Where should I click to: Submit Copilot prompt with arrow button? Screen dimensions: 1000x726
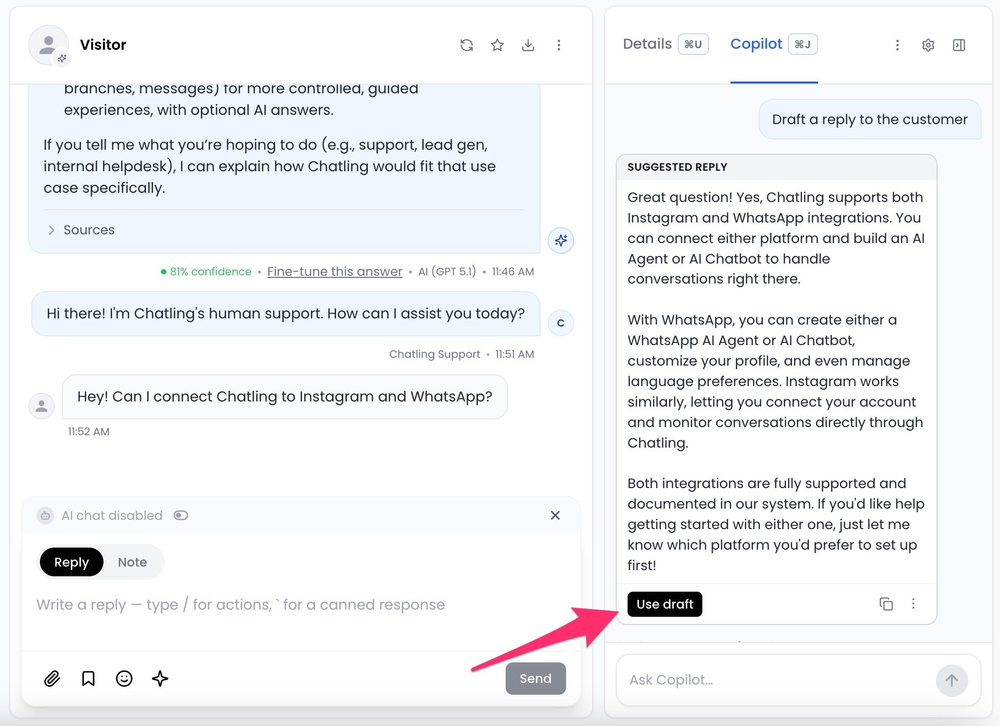pyautogui.click(x=952, y=680)
